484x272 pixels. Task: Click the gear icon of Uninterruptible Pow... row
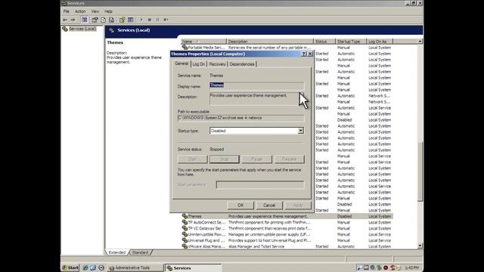[x=185, y=234]
